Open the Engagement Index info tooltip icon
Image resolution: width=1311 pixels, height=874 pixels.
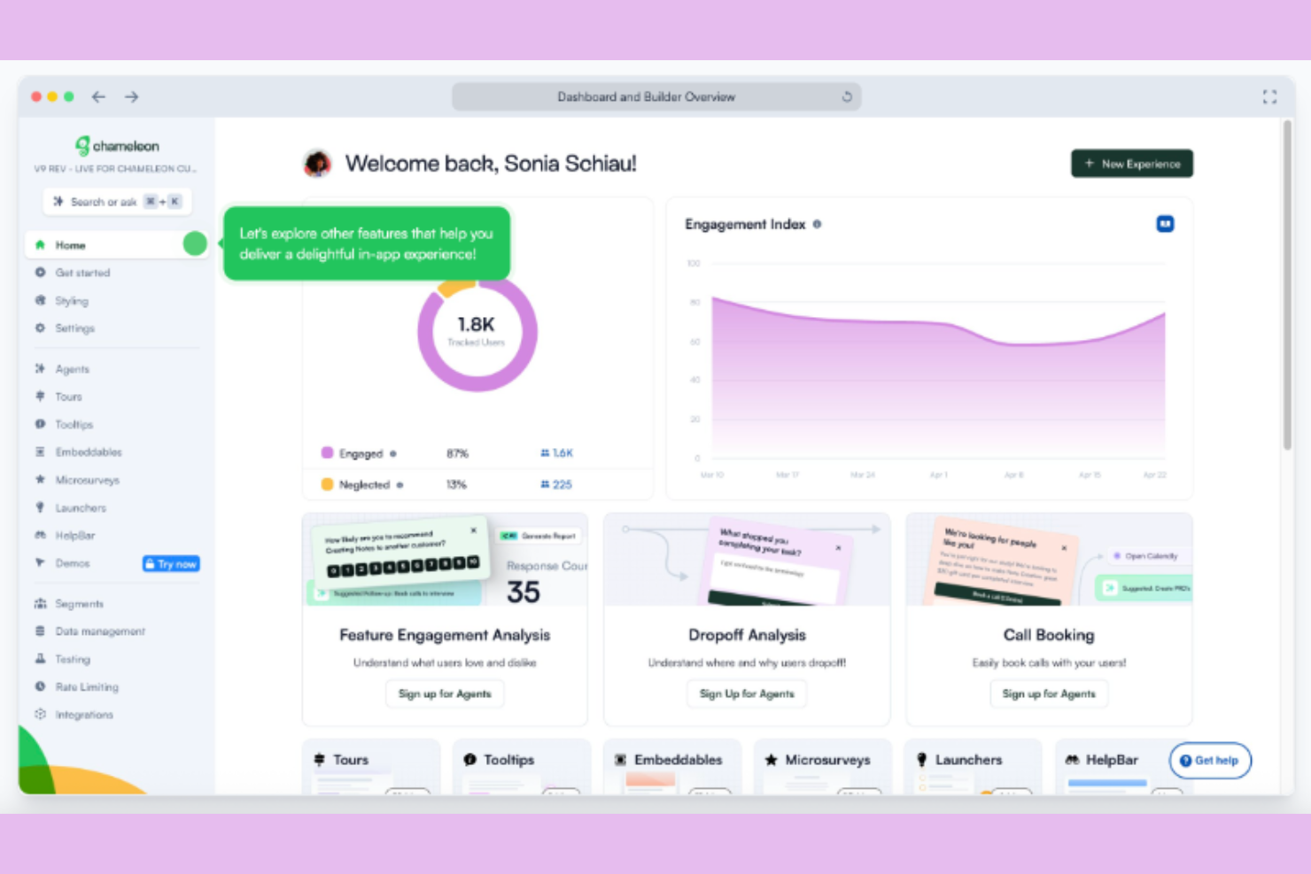tap(817, 224)
